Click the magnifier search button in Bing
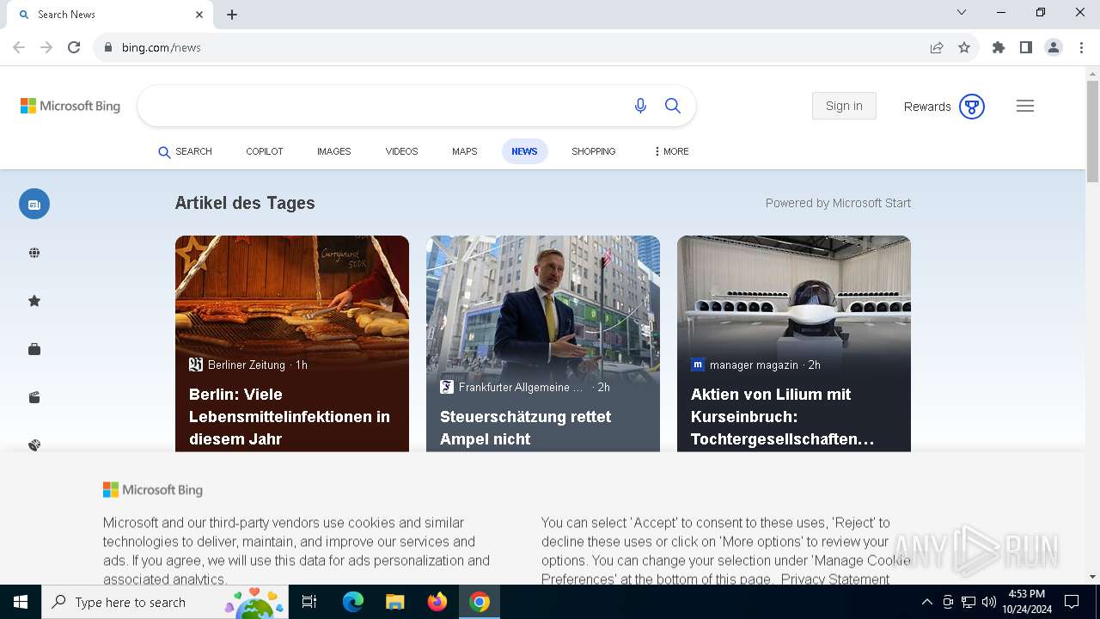The image size is (1100, 619). [x=673, y=106]
